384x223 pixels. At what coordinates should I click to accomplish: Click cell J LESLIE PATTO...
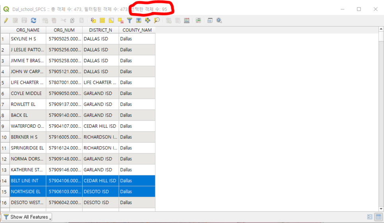tap(28, 50)
